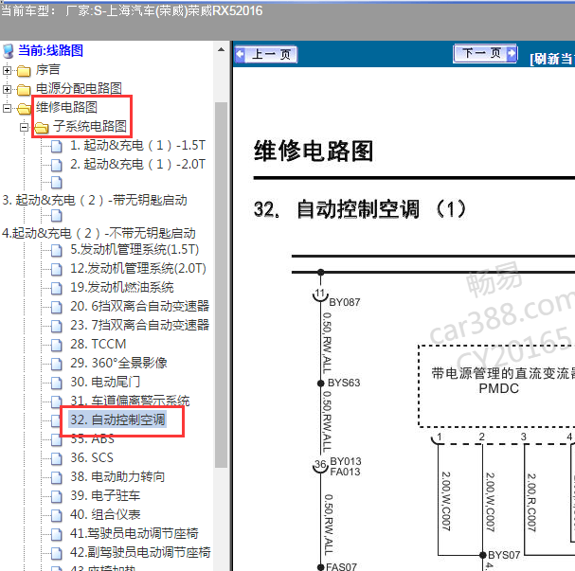Click the 序言 folder icon

[x=24, y=70]
